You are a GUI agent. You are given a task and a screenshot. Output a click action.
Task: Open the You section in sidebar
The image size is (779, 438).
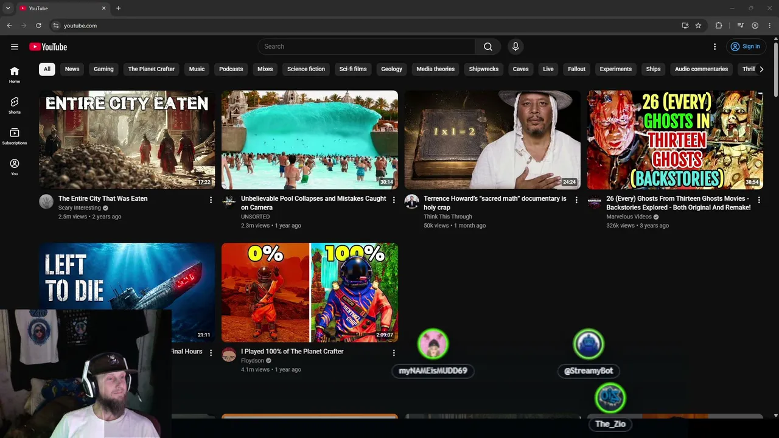tap(15, 167)
